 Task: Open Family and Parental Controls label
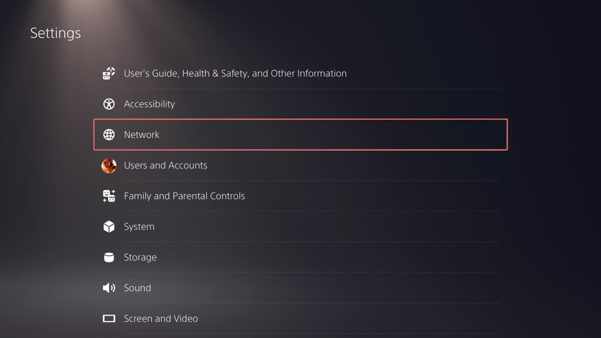click(184, 196)
